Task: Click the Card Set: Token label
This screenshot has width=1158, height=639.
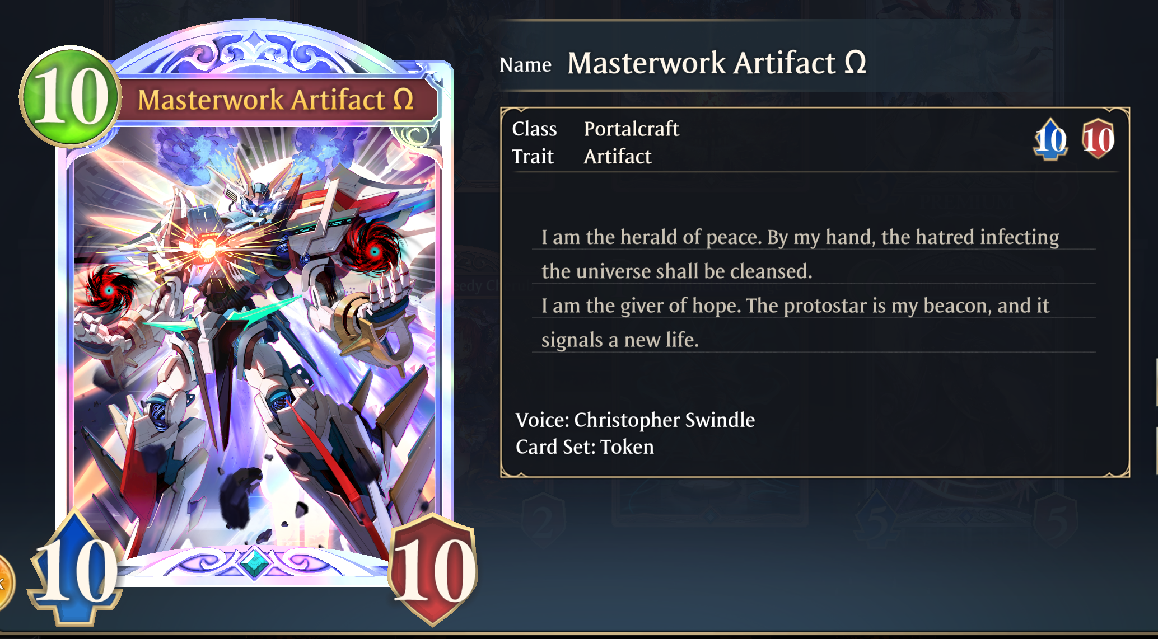Action: coord(585,447)
